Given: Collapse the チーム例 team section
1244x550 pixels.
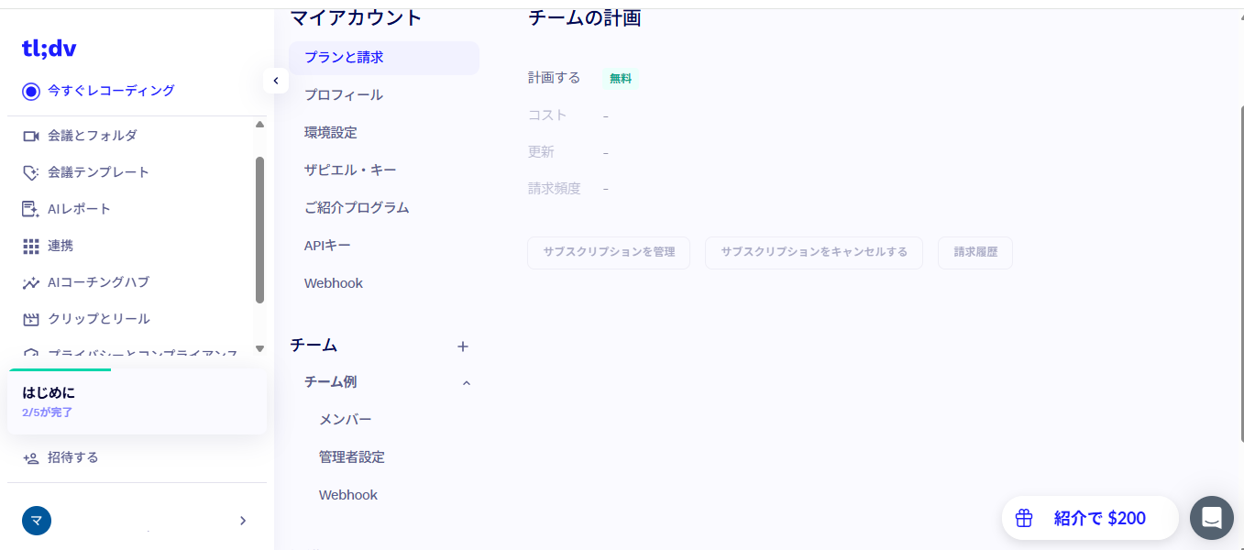Looking at the screenshot, I should 467,383.
